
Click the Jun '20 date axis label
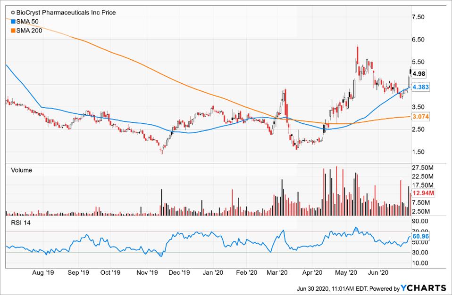click(378, 272)
